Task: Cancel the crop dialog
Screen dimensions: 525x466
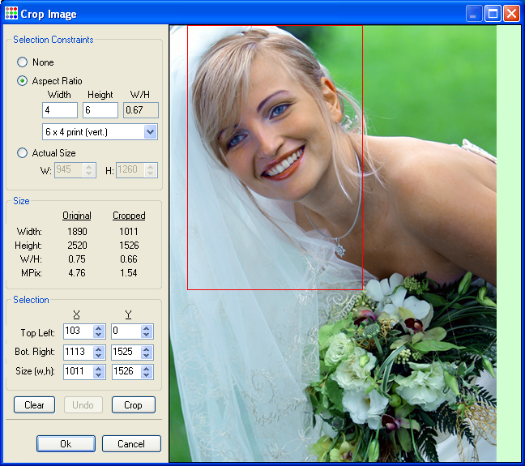Action: [131, 444]
